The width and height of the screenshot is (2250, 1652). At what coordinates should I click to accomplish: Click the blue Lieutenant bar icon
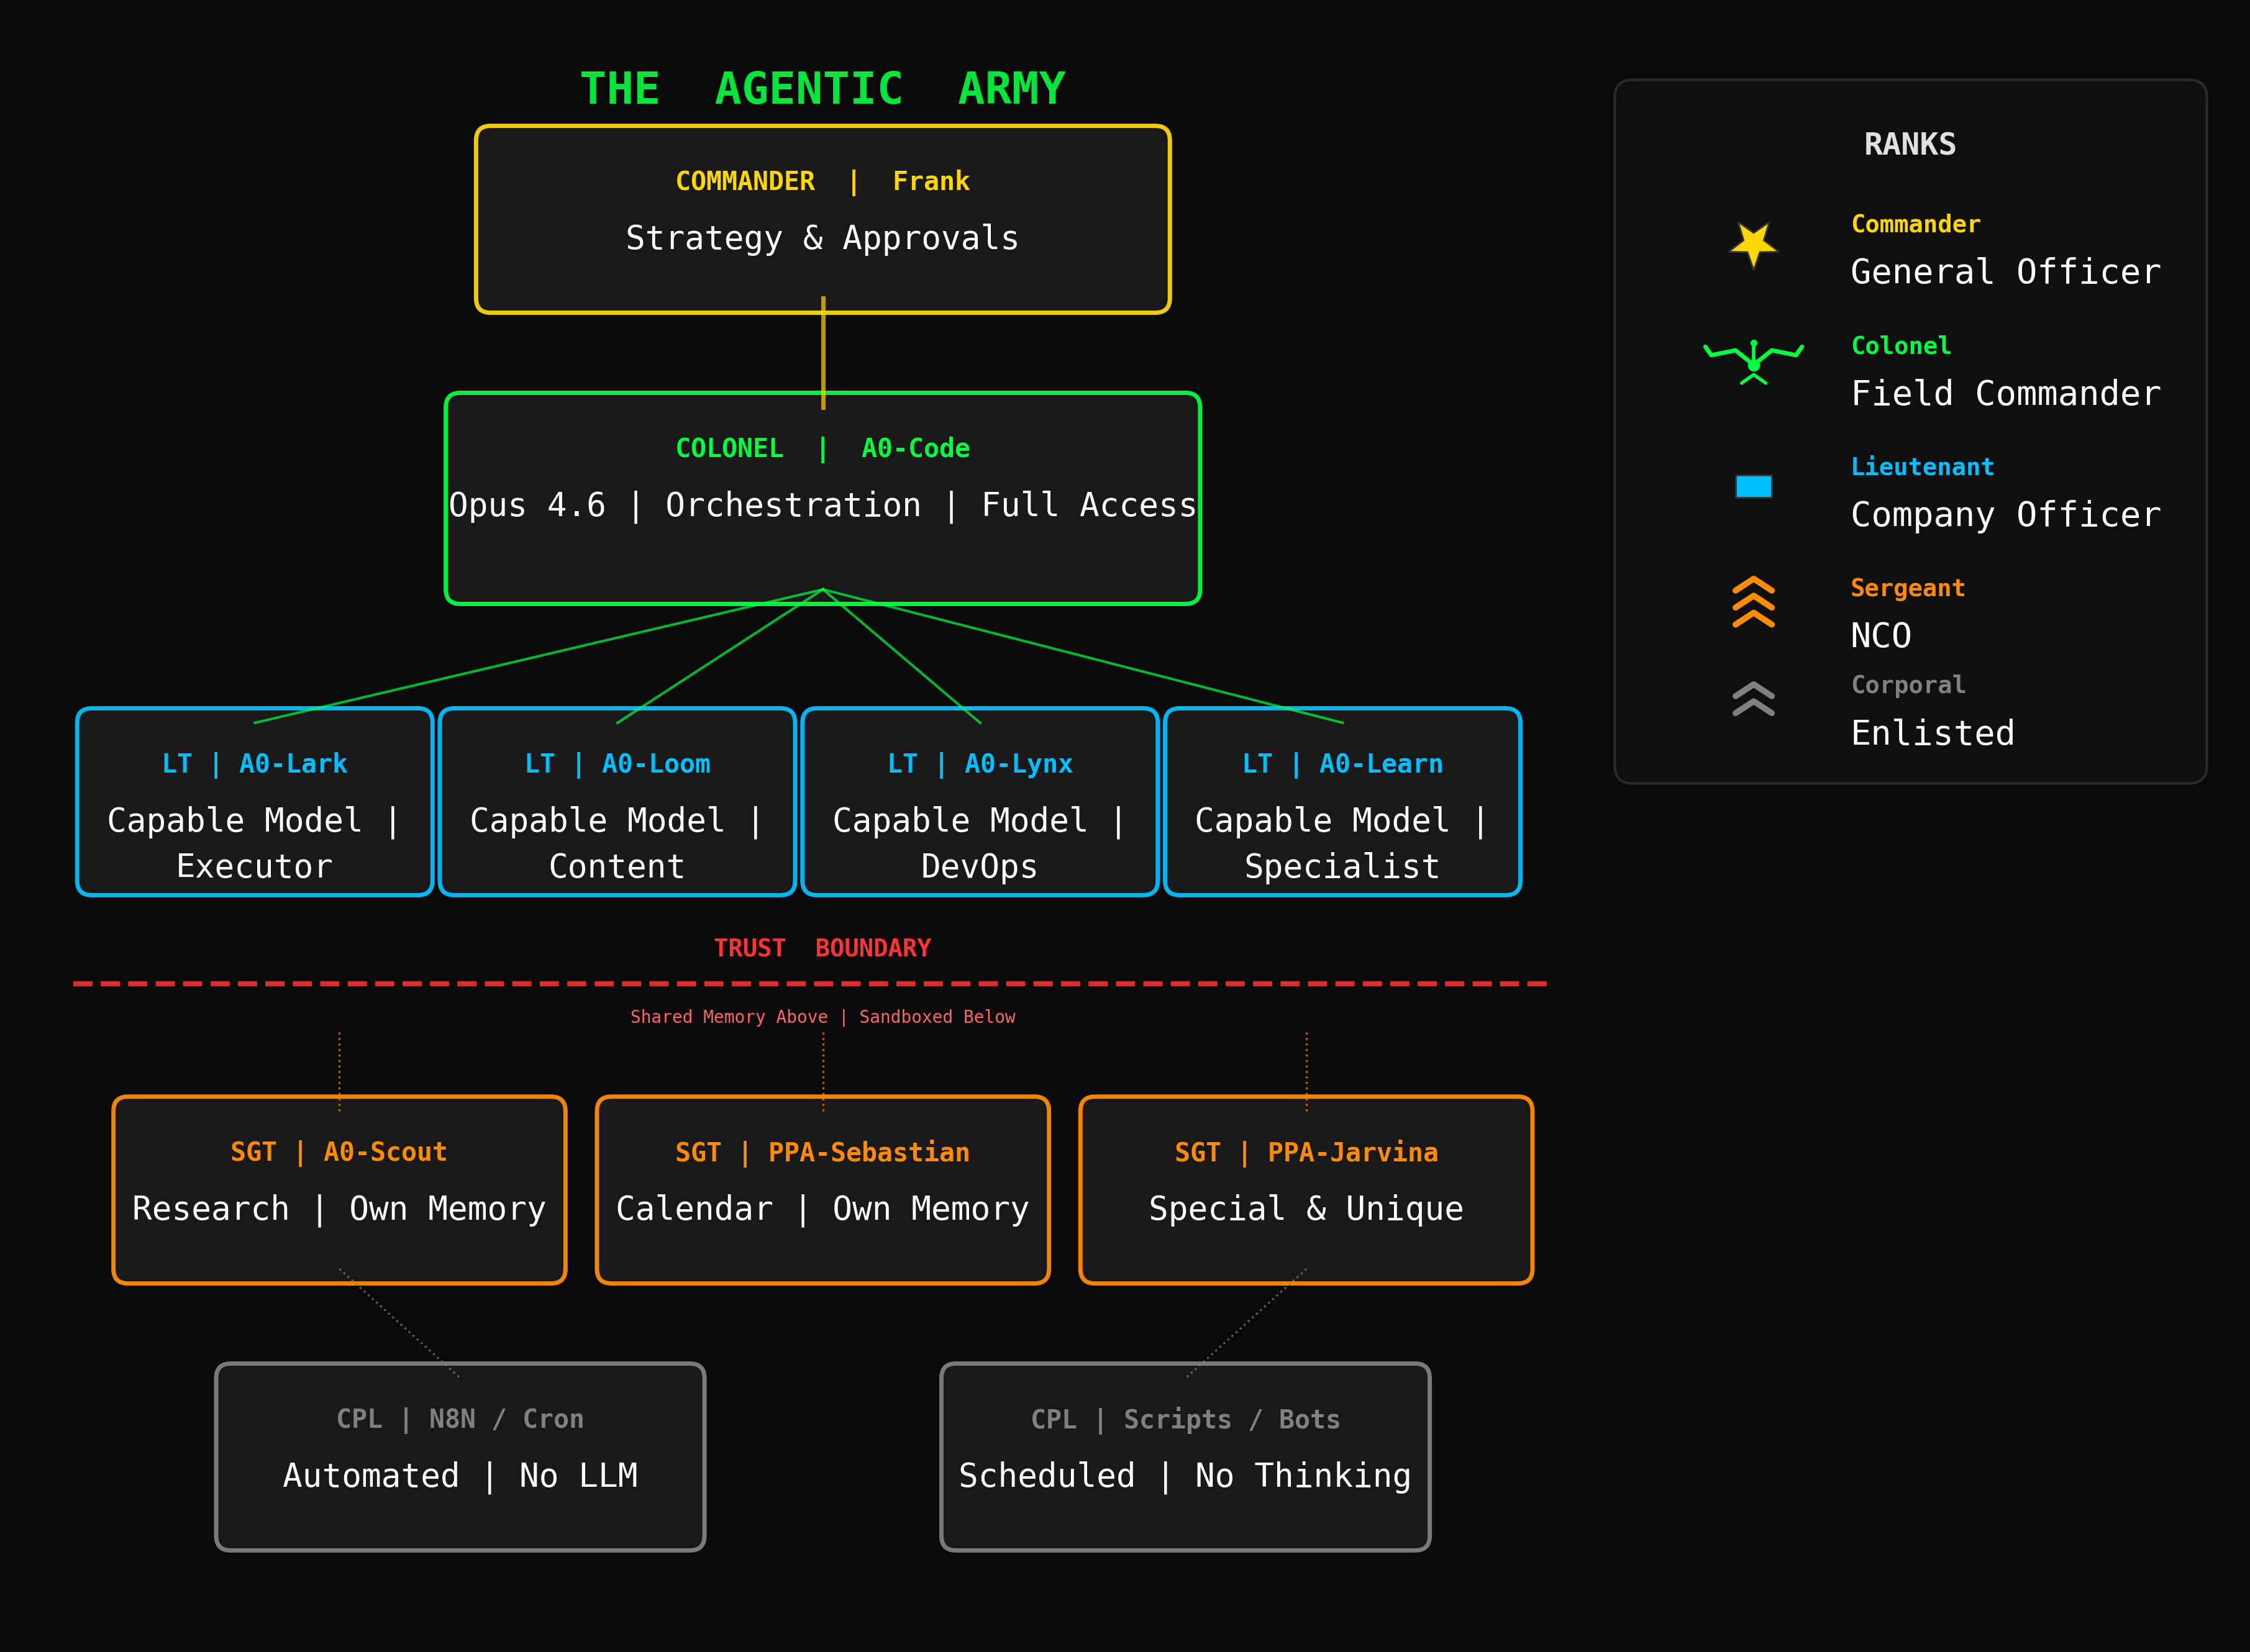(1753, 486)
